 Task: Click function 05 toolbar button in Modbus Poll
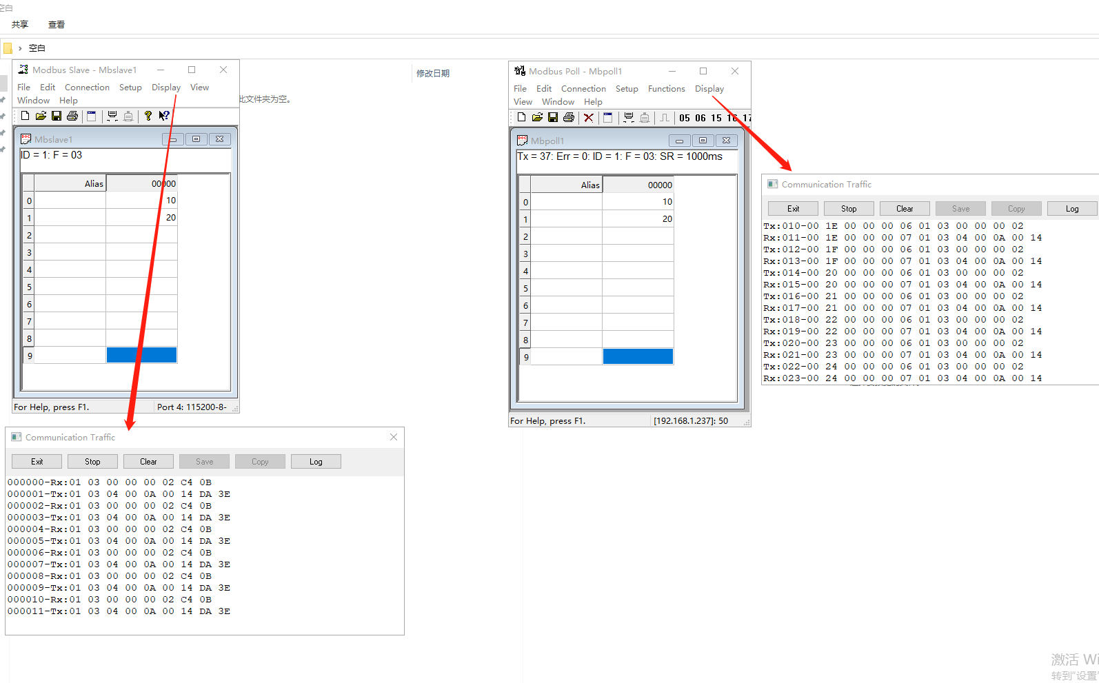click(x=685, y=118)
